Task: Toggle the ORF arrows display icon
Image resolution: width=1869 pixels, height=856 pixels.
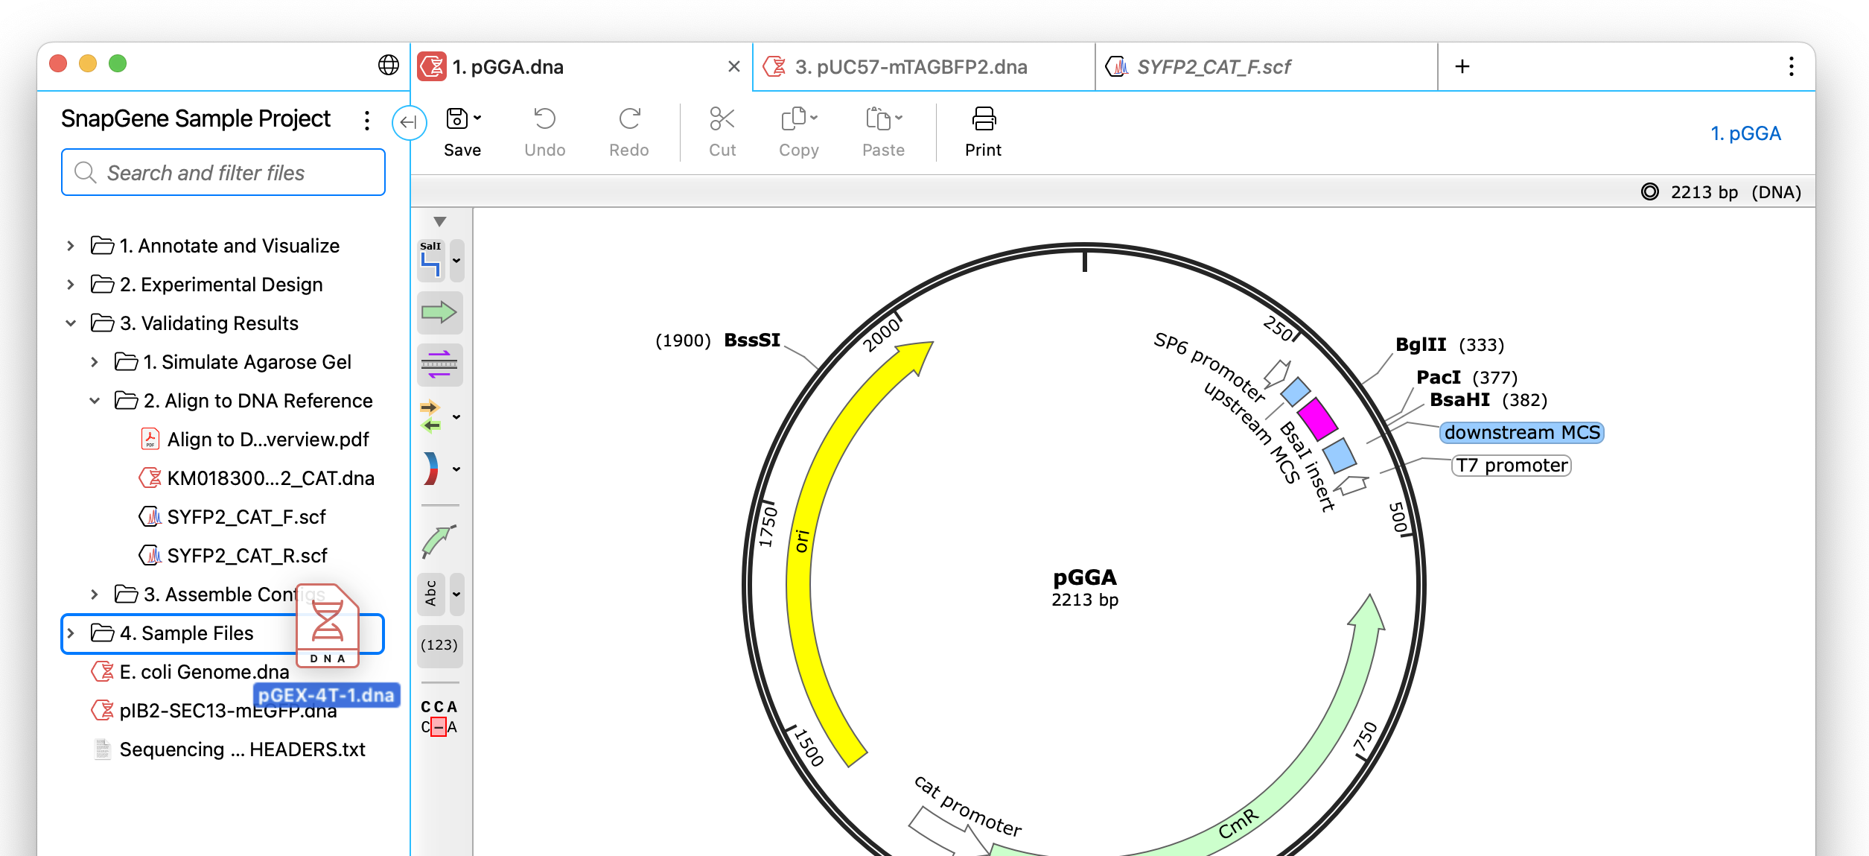Action: coord(431,416)
